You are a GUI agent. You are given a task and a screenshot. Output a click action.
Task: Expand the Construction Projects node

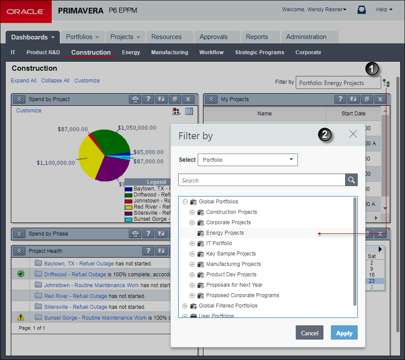pos(192,213)
